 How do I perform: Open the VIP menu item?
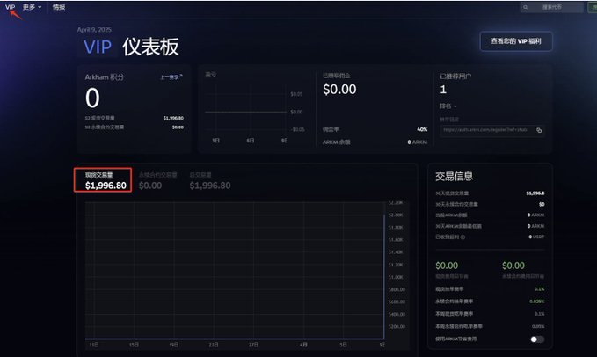tap(10, 7)
